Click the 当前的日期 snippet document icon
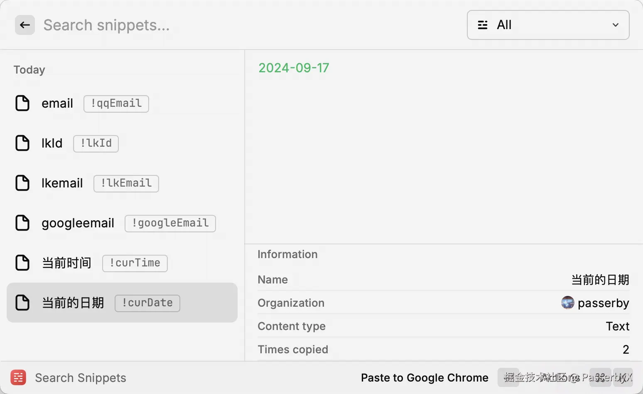This screenshot has height=394, width=643. click(x=22, y=303)
